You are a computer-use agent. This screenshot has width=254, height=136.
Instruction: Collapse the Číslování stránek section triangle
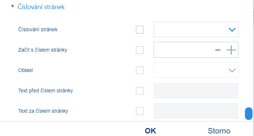tap(13, 7)
